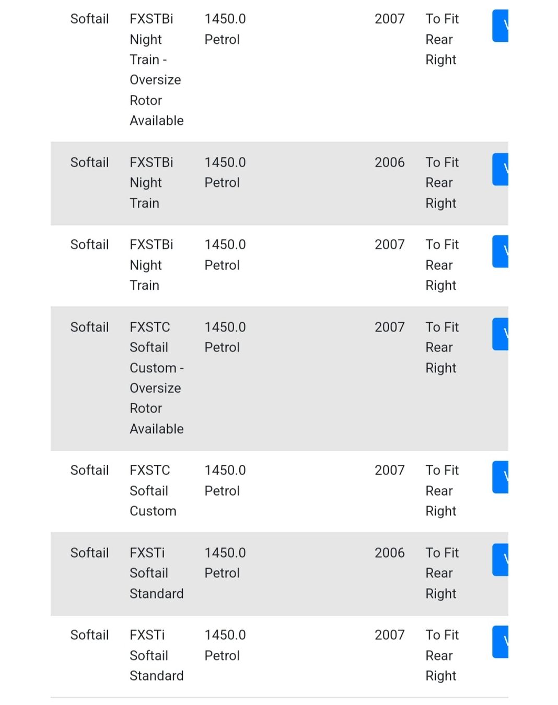This screenshot has height=705, width=558.
Task: Click model name in 2006 FXSTBi Night Train row
Action: [x=151, y=183]
